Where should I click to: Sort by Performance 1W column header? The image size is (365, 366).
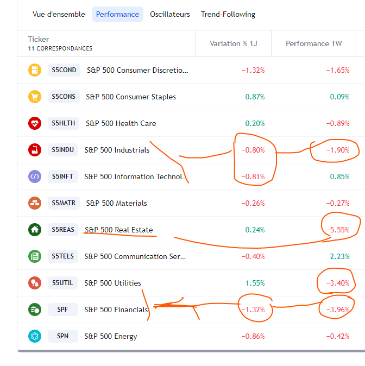314,43
